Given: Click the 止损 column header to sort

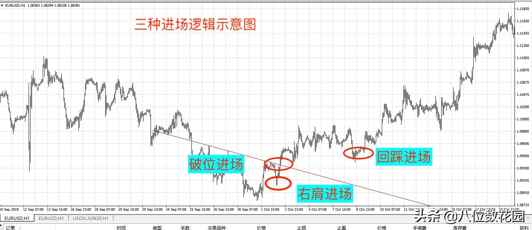Looking at the screenshot, I should point(301,227).
